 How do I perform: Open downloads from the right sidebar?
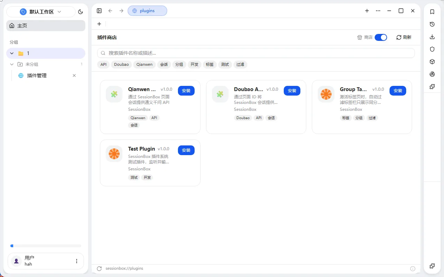[432, 37]
